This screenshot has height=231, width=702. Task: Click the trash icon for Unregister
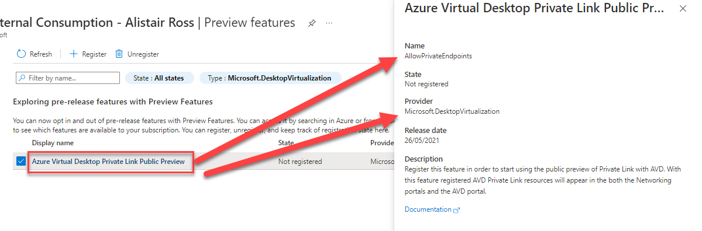[x=119, y=54]
